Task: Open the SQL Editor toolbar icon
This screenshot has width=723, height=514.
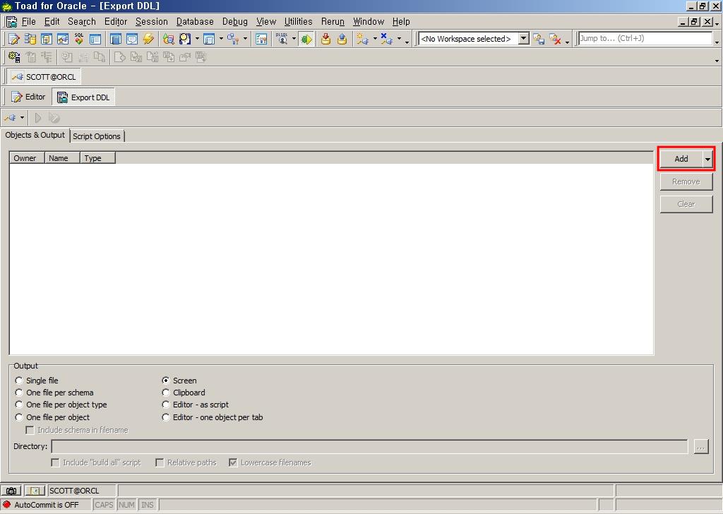Action: pos(13,39)
